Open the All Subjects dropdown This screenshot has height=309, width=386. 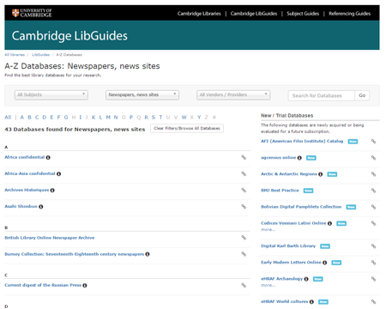pos(51,94)
